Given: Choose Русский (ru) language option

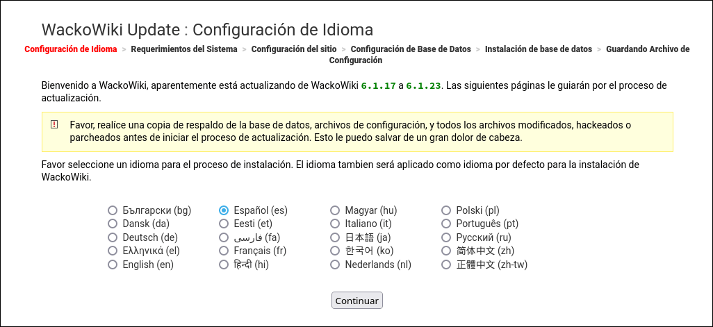Looking at the screenshot, I should [446, 237].
